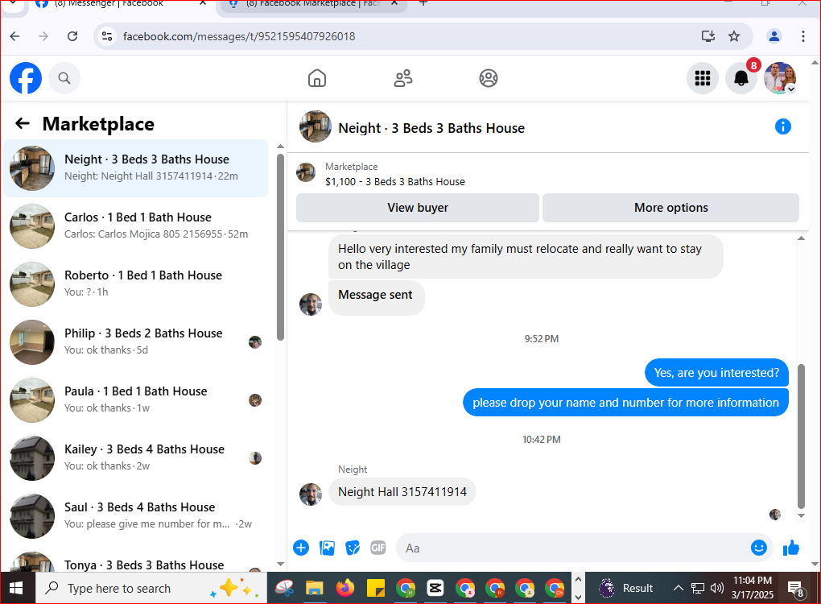Open Chrome three-dot menu
Viewport: 821px width, 604px height.
point(802,36)
